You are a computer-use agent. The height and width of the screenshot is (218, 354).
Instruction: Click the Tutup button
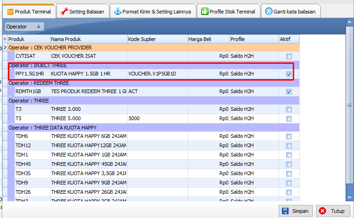333,211
